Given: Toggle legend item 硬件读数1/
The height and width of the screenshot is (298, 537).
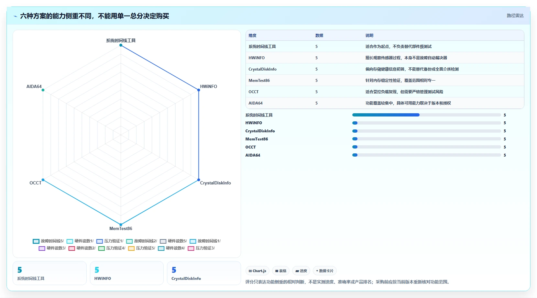Looking at the screenshot, I should (80, 241).
